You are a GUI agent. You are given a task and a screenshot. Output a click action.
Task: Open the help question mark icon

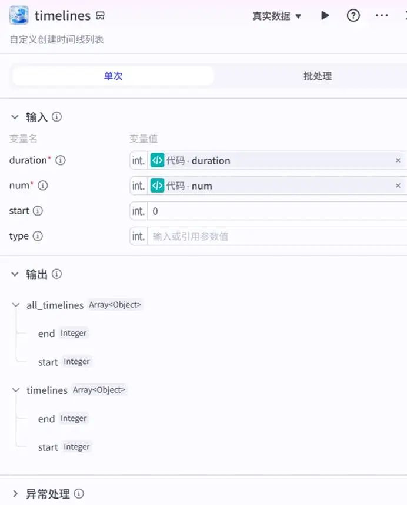[x=353, y=15]
